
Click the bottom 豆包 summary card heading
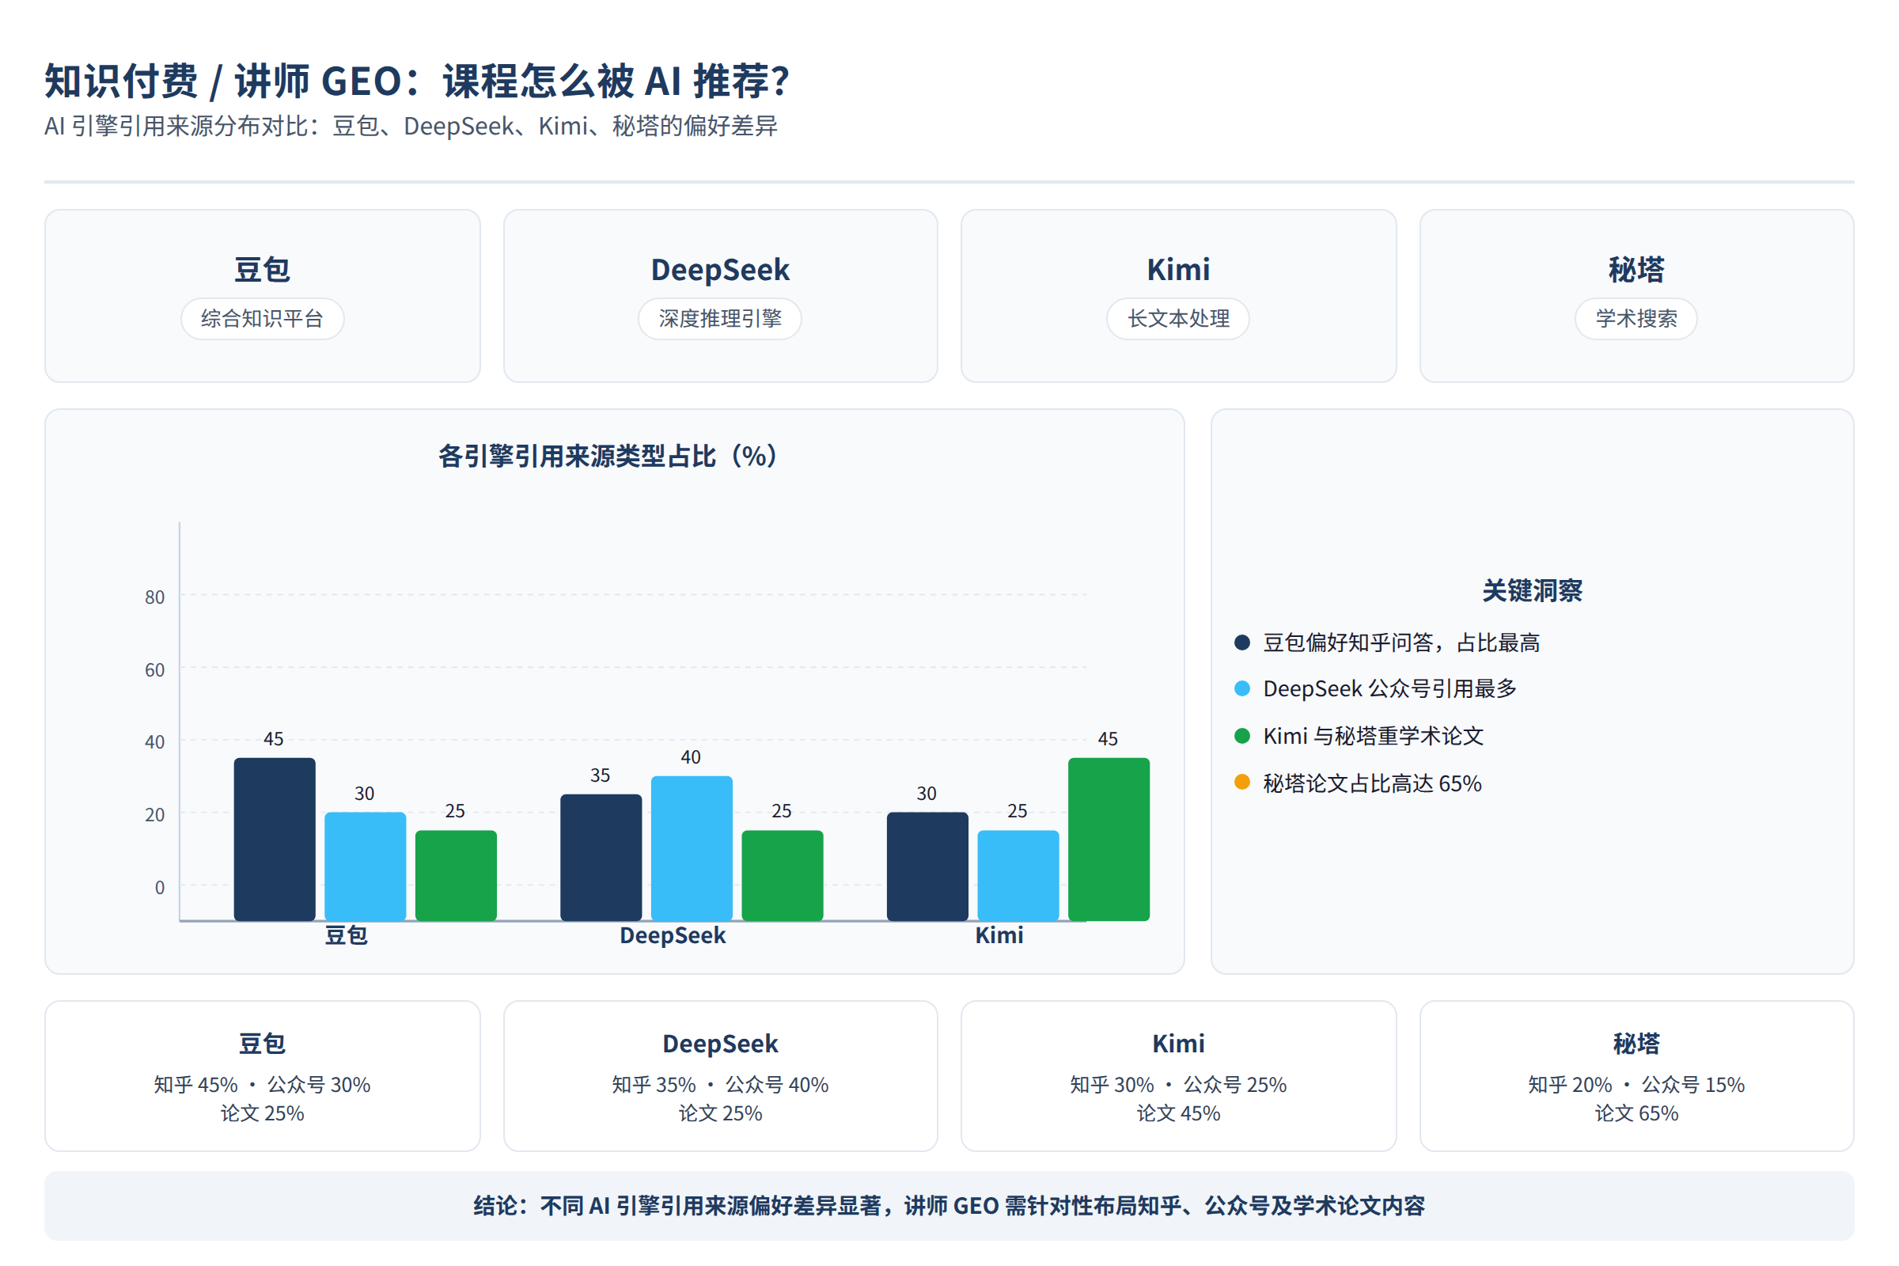[263, 1043]
